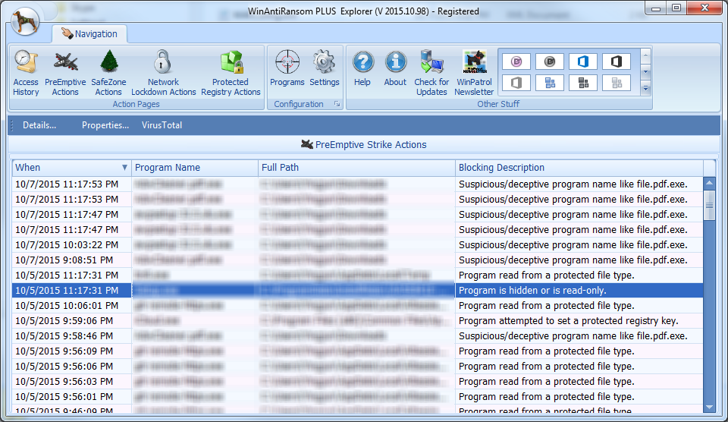Click Check for Updates

point(431,74)
